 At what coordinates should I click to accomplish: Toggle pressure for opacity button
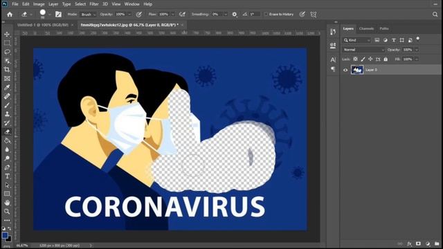[139, 14]
